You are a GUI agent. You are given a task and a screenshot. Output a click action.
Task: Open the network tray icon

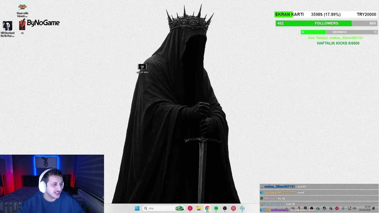pyautogui.click(x=349, y=208)
